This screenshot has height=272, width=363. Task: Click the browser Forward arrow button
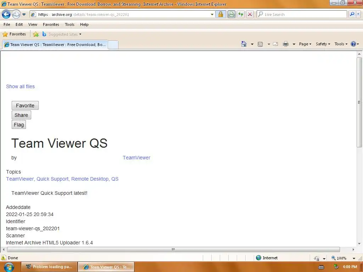pos(16,14)
